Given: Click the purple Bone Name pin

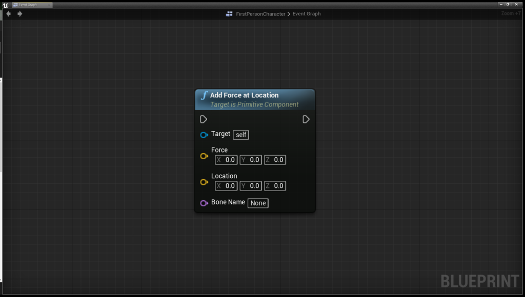Looking at the screenshot, I should click(204, 203).
